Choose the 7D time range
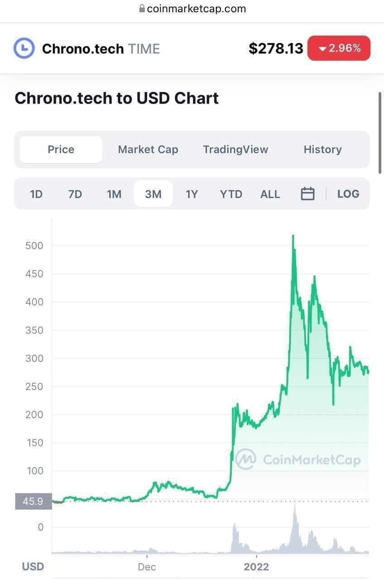Image resolution: width=384 pixels, height=579 pixels. (75, 194)
